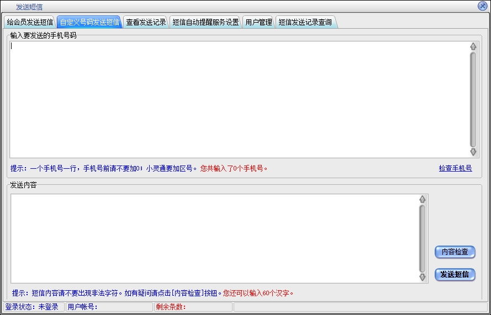Click the message content scrollbar track

[x=423, y=238]
